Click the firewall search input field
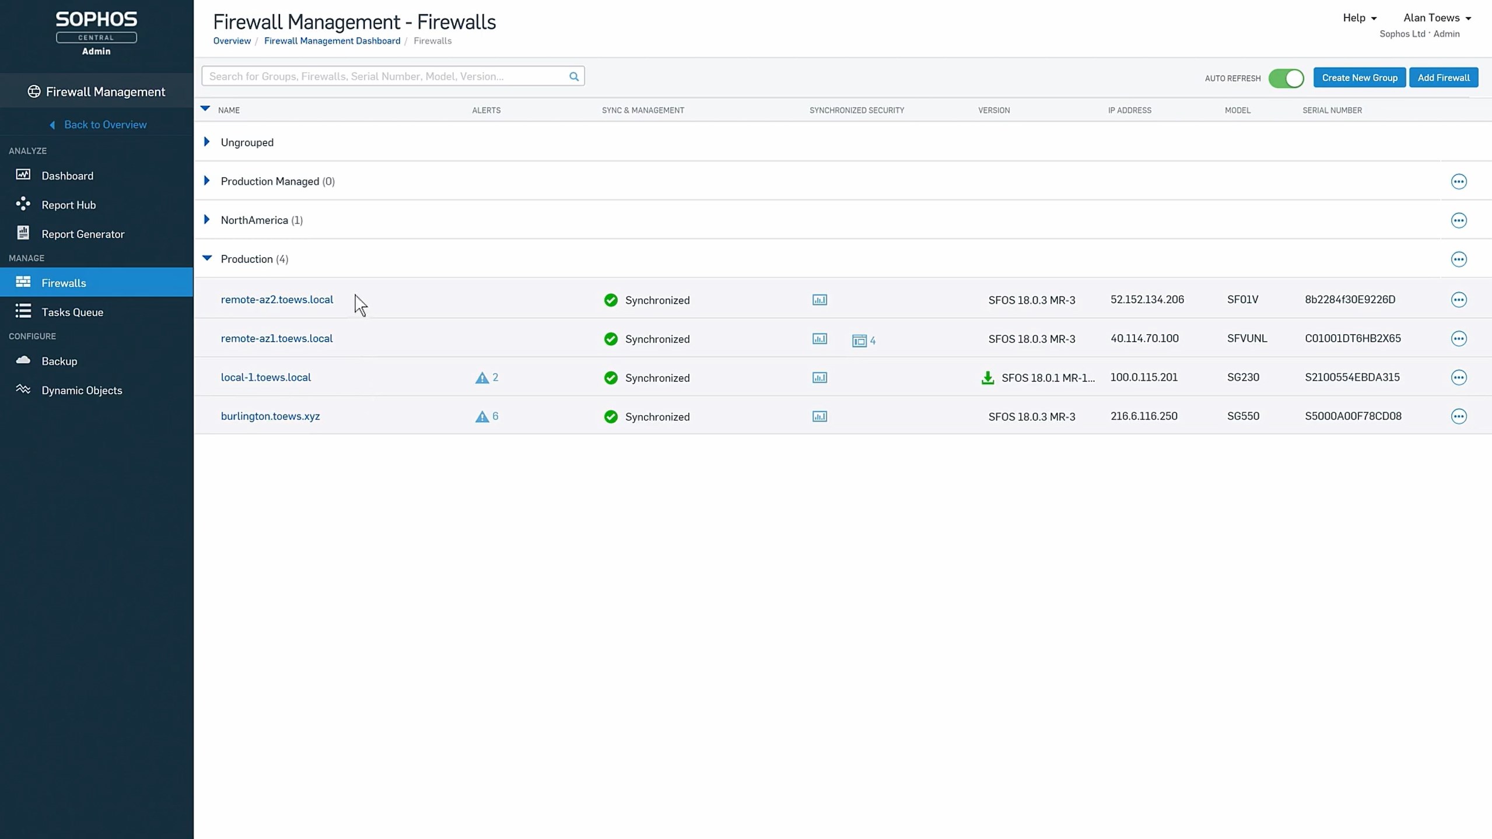Screen dimensions: 1492x839 (x=385, y=76)
